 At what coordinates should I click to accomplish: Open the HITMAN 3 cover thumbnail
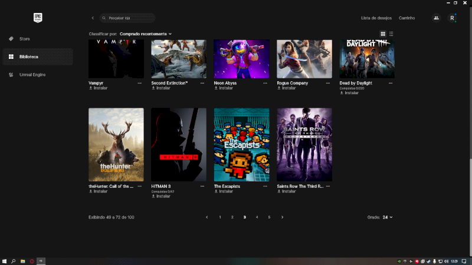coord(179,144)
